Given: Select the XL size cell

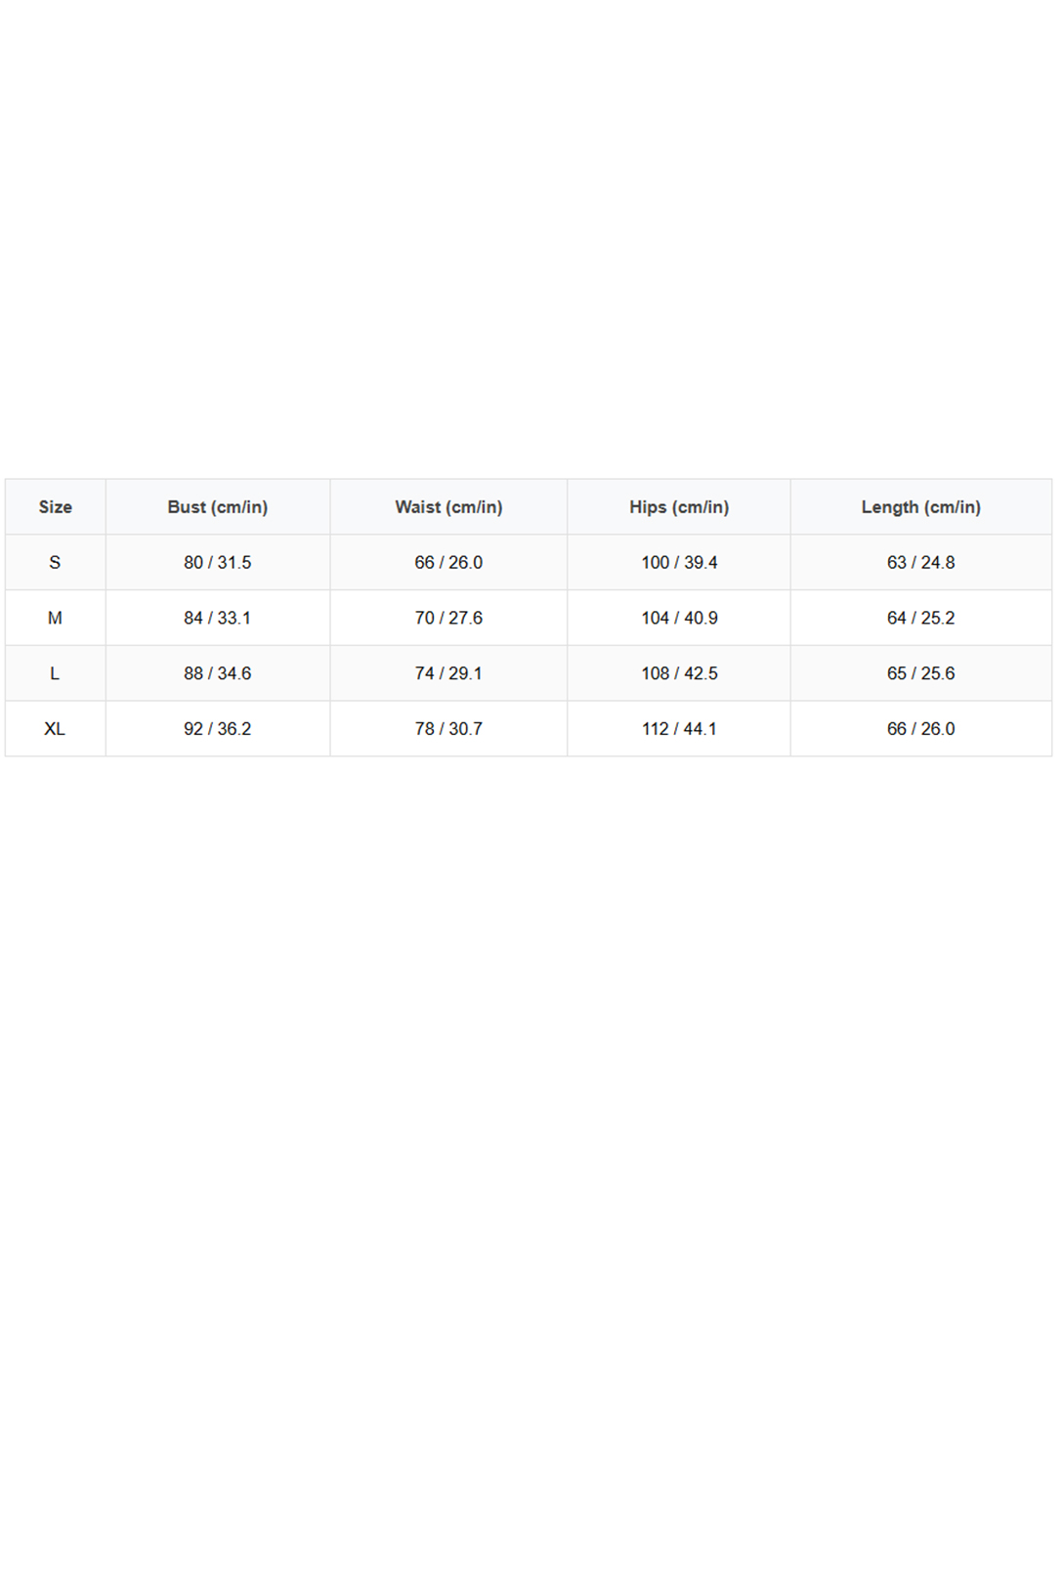Looking at the screenshot, I should click(56, 729).
